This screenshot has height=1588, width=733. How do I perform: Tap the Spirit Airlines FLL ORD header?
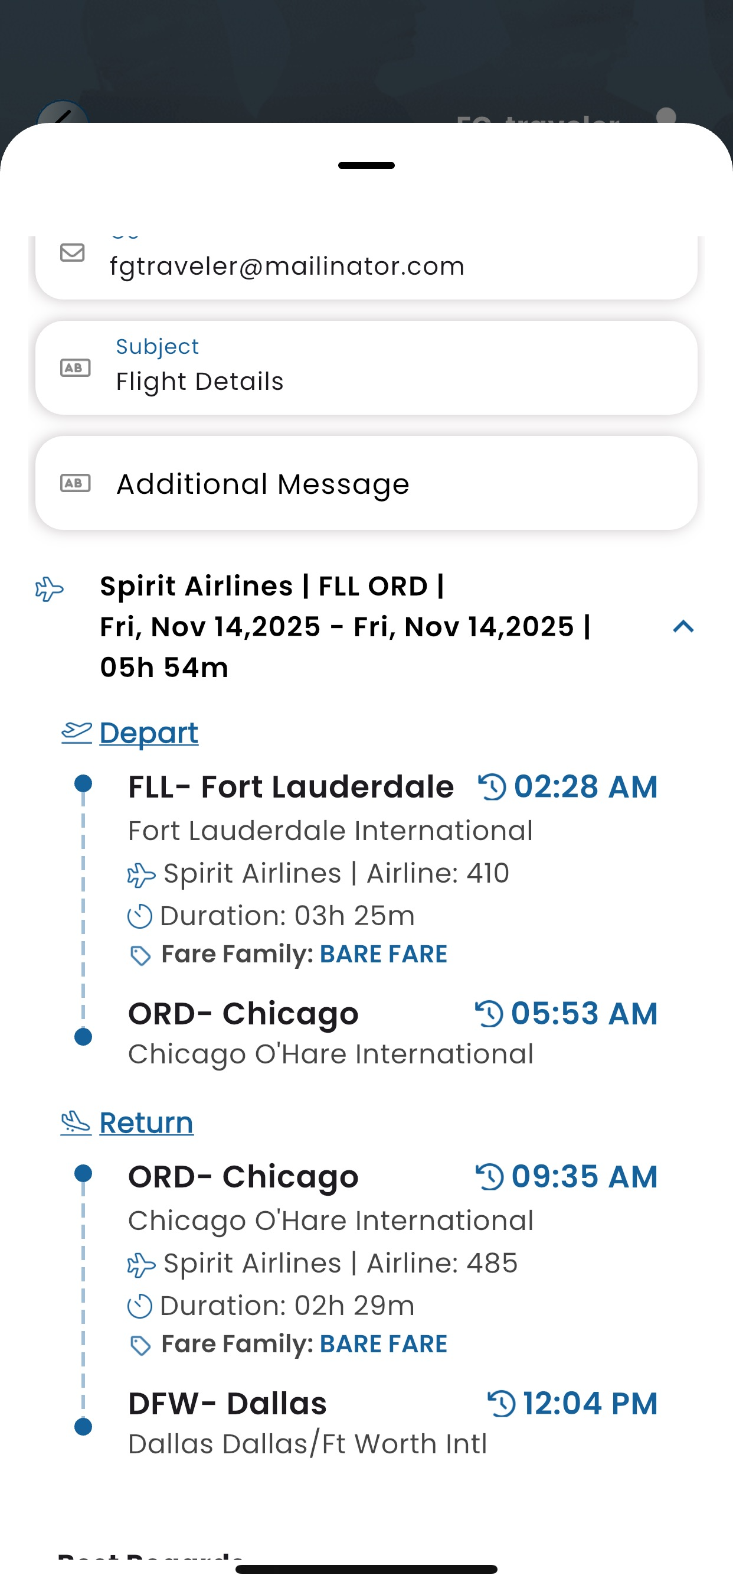coord(345,626)
